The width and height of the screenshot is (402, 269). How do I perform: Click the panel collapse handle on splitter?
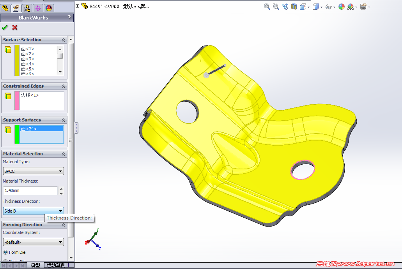pyautogui.click(x=76, y=128)
